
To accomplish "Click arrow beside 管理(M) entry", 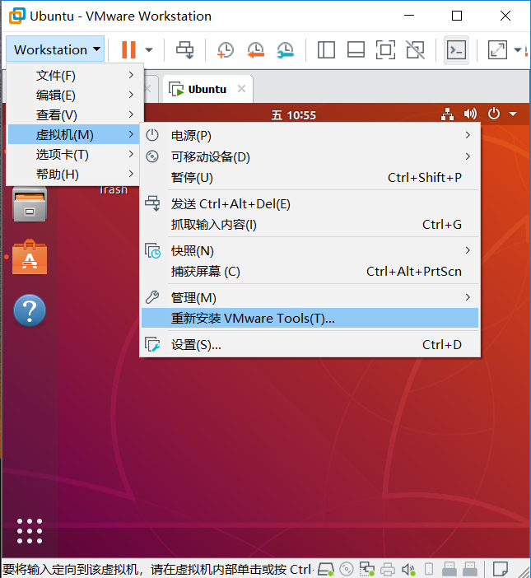I will pos(468,297).
